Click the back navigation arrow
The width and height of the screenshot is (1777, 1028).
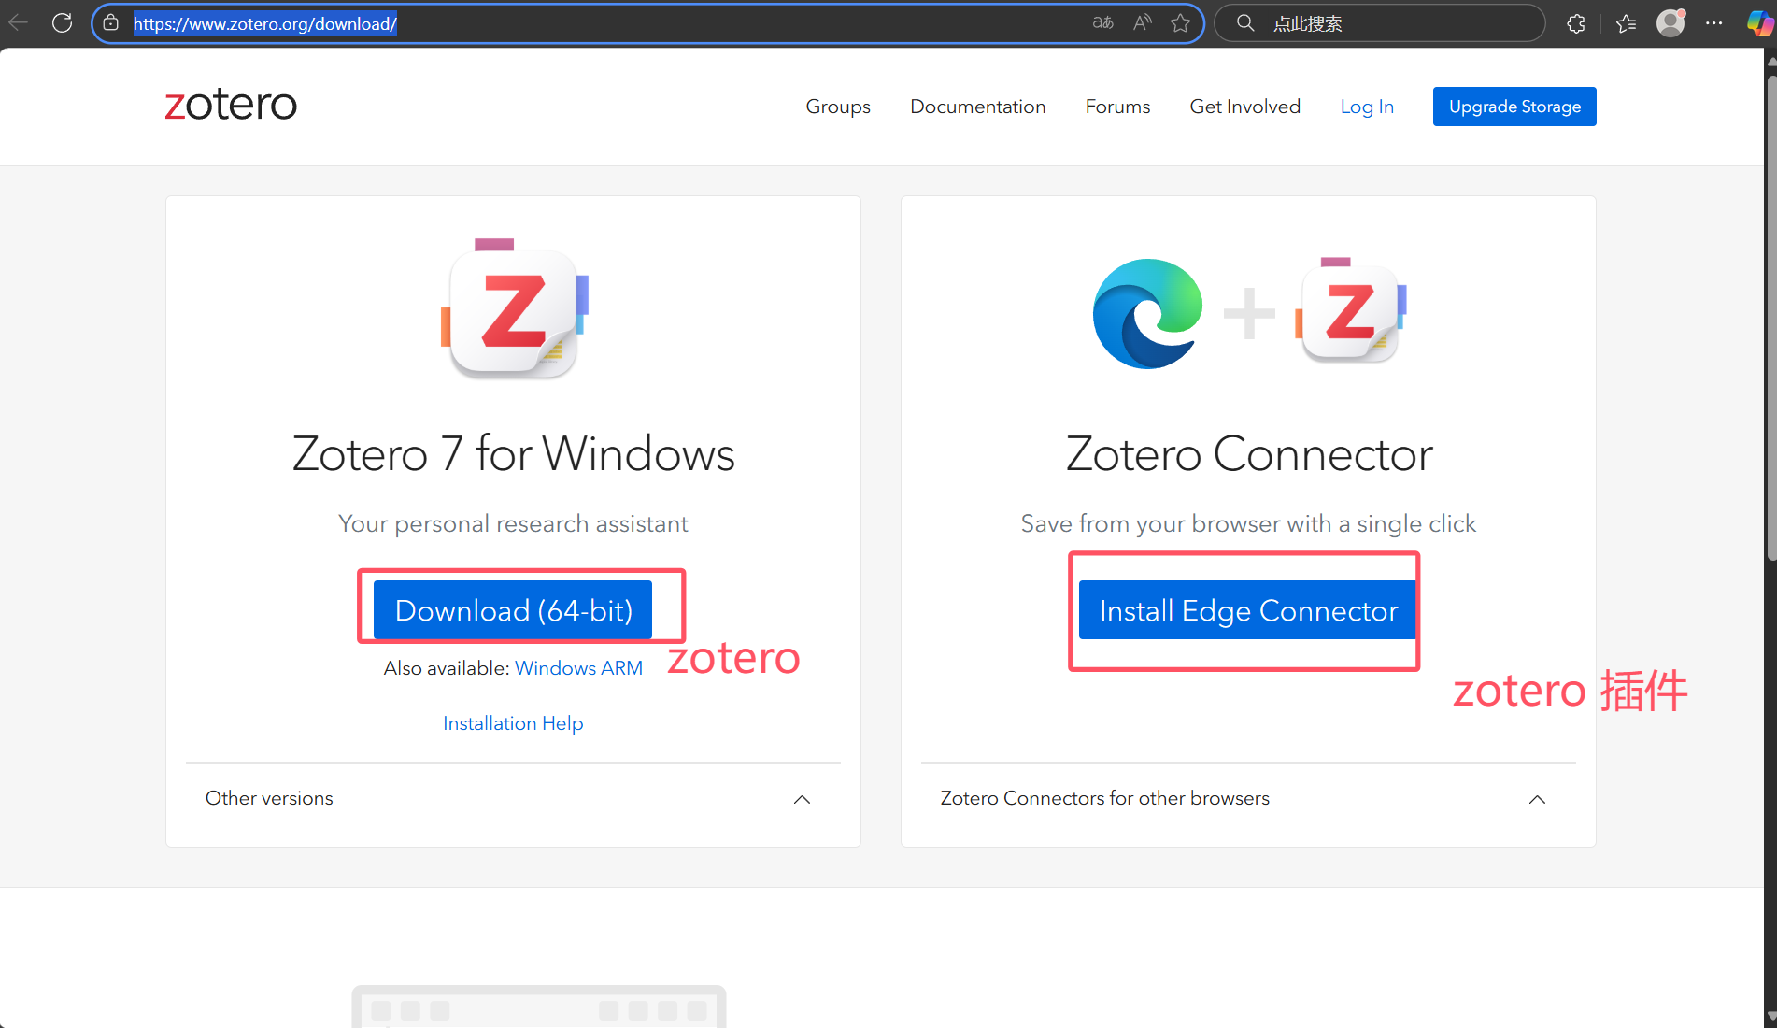click(19, 22)
